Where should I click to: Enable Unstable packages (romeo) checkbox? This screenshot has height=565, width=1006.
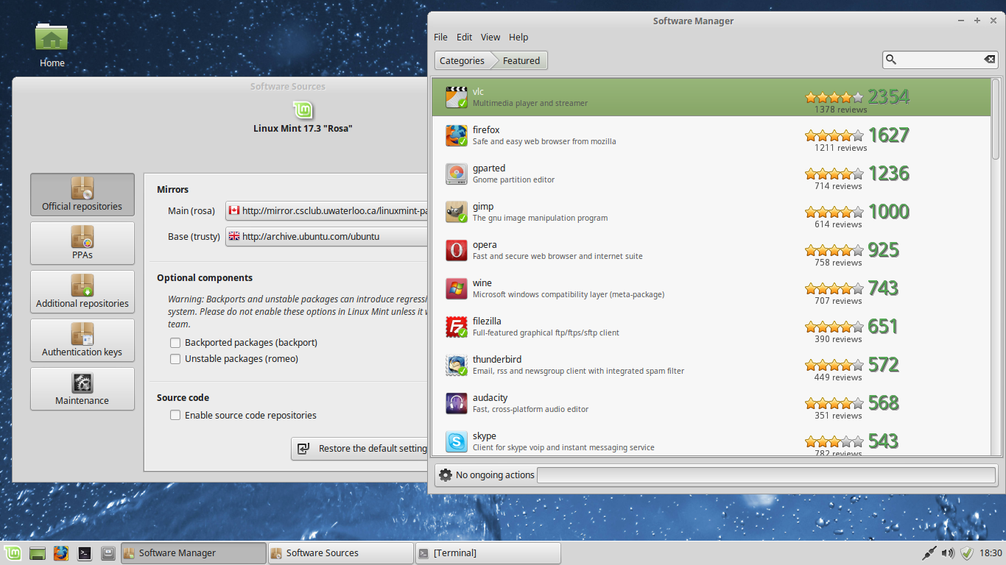175,359
